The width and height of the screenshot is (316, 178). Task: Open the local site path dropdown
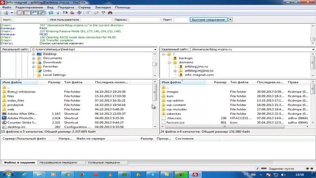pos(155,49)
